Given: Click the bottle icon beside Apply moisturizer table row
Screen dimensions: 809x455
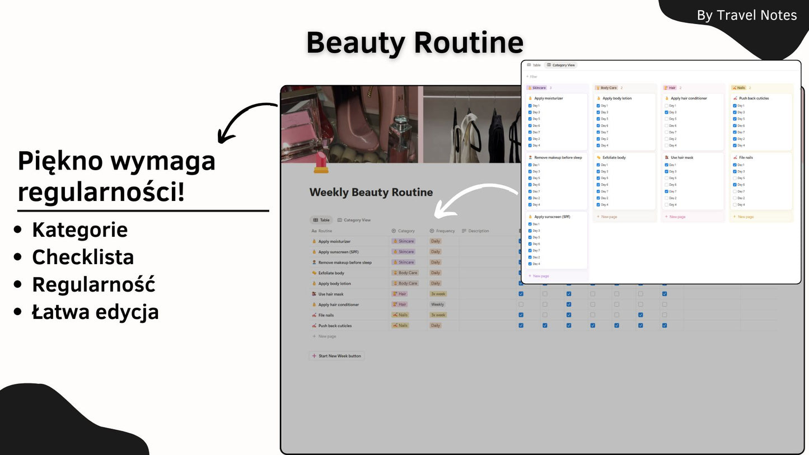Looking at the screenshot, I should tap(314, 242).
